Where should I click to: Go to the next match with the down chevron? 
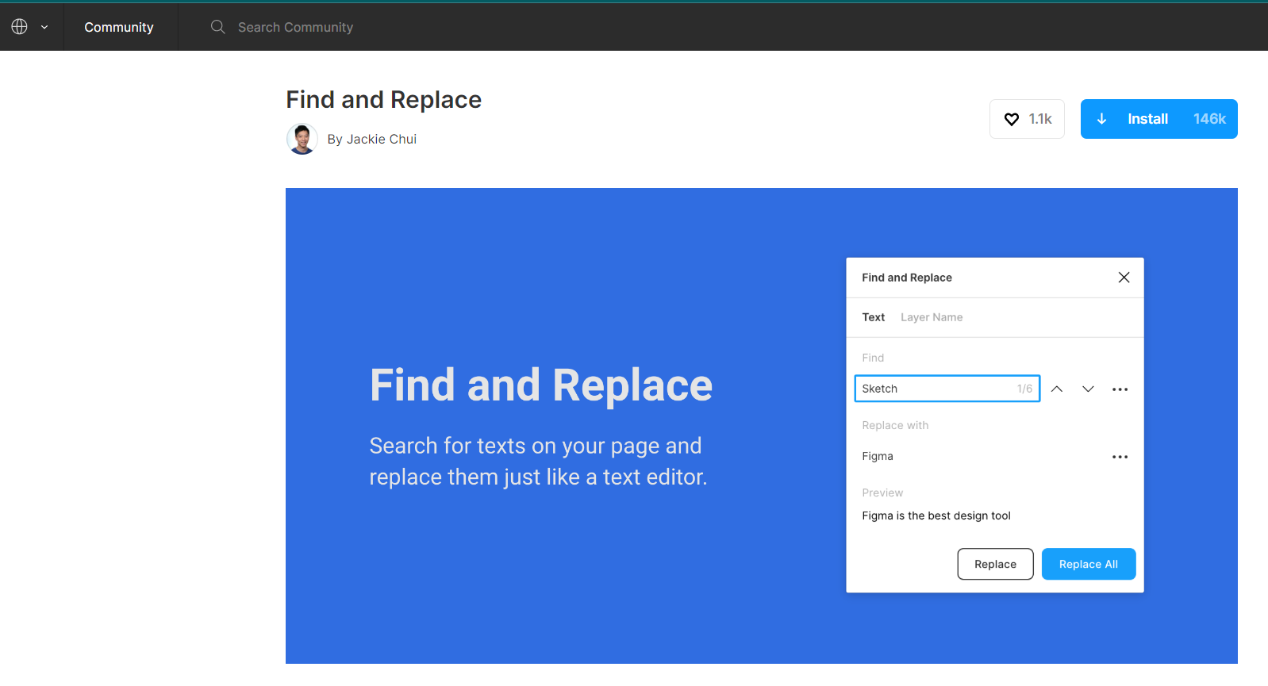pyautogui.click(x=1088, y=389)
